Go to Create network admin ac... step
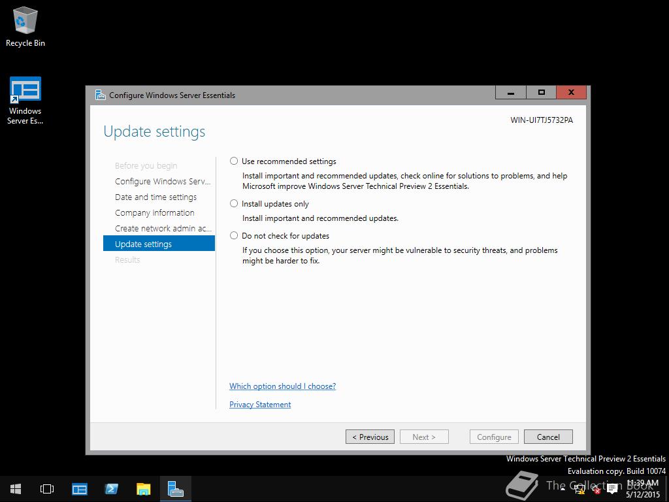This screenshot has height=502, width=669. tap(163, 228)
